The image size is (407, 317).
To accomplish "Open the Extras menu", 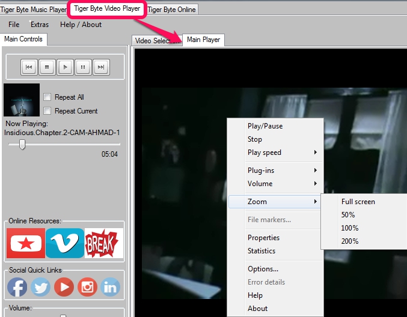I will click(x=40, y=25).
